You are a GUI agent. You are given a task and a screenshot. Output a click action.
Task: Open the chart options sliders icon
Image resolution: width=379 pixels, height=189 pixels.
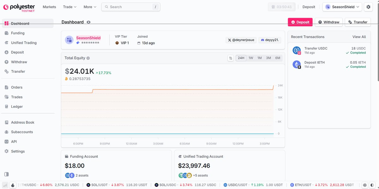[231, 58]
